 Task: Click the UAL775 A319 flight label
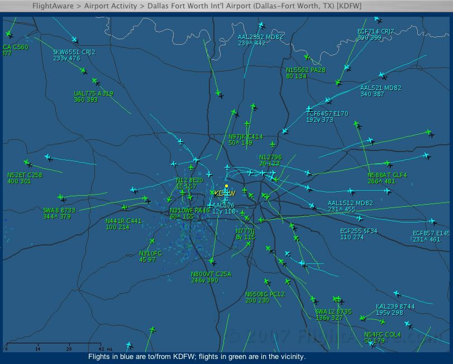tap(94, 97)
